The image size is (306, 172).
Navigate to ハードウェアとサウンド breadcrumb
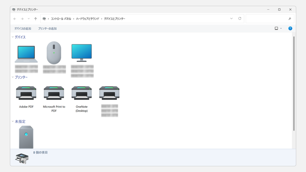click(x=88, y=19)
